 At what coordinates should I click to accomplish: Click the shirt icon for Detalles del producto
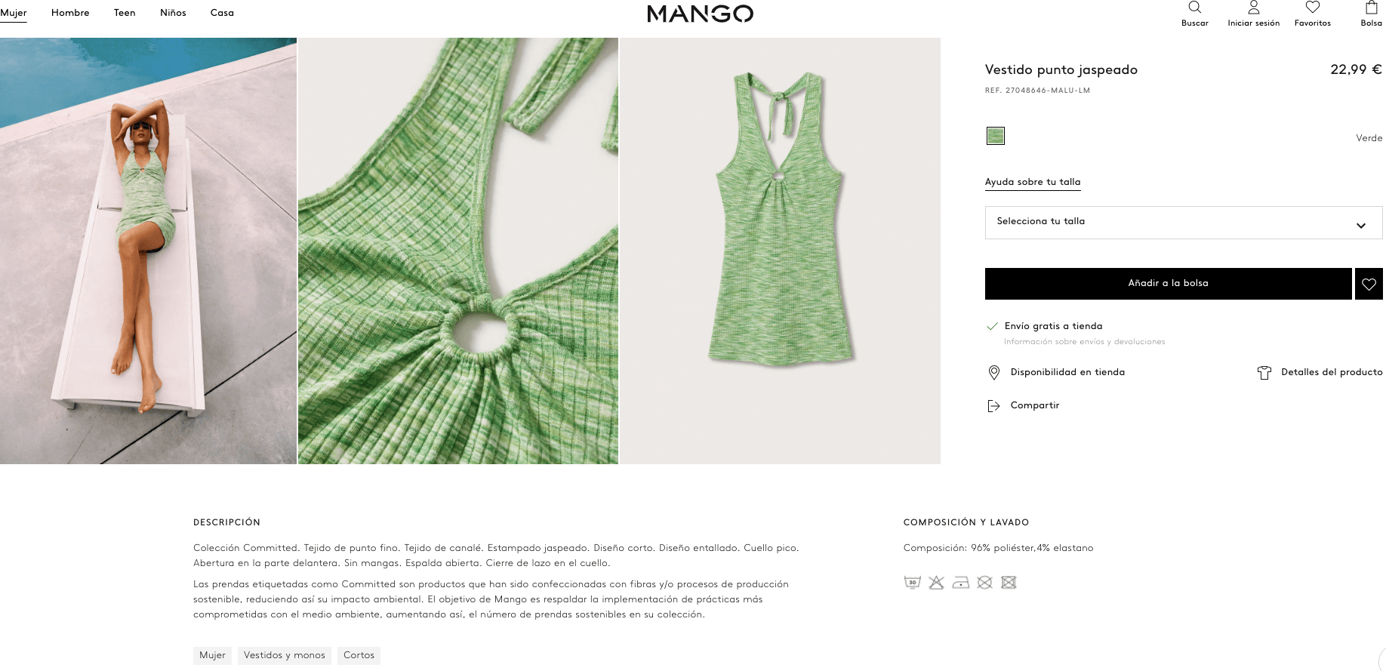1264,372
